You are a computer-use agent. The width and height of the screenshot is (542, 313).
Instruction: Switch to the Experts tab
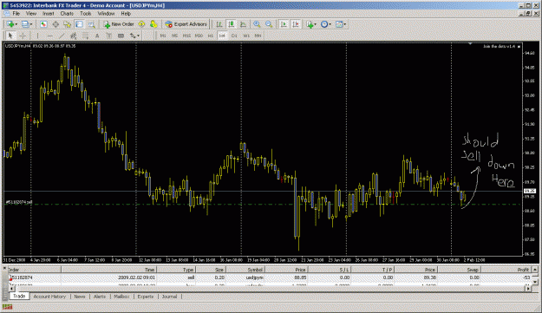click(146, 297)
